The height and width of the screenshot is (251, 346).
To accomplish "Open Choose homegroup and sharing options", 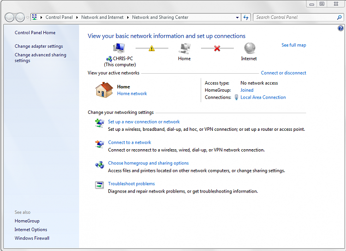I will click(148, 163).
